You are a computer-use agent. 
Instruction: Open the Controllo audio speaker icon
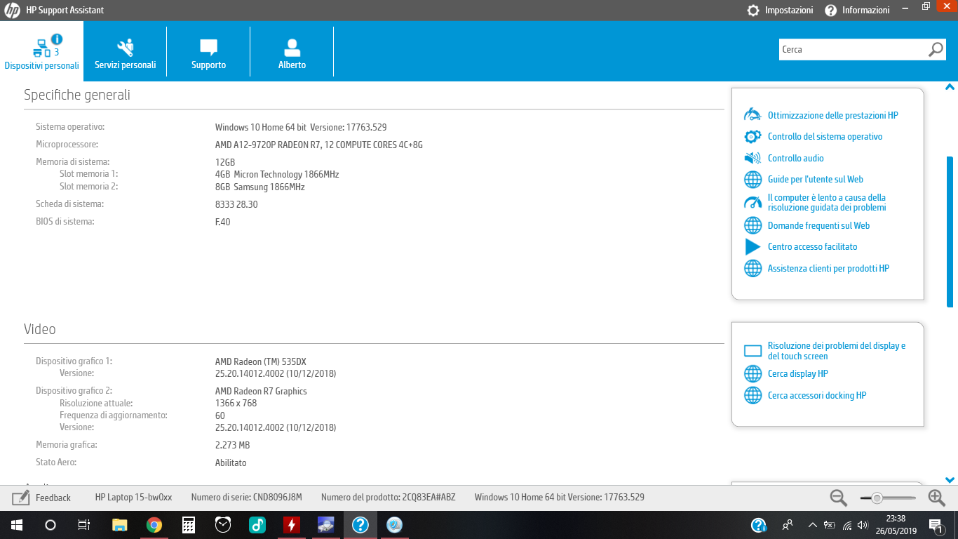tap(753, 158)
